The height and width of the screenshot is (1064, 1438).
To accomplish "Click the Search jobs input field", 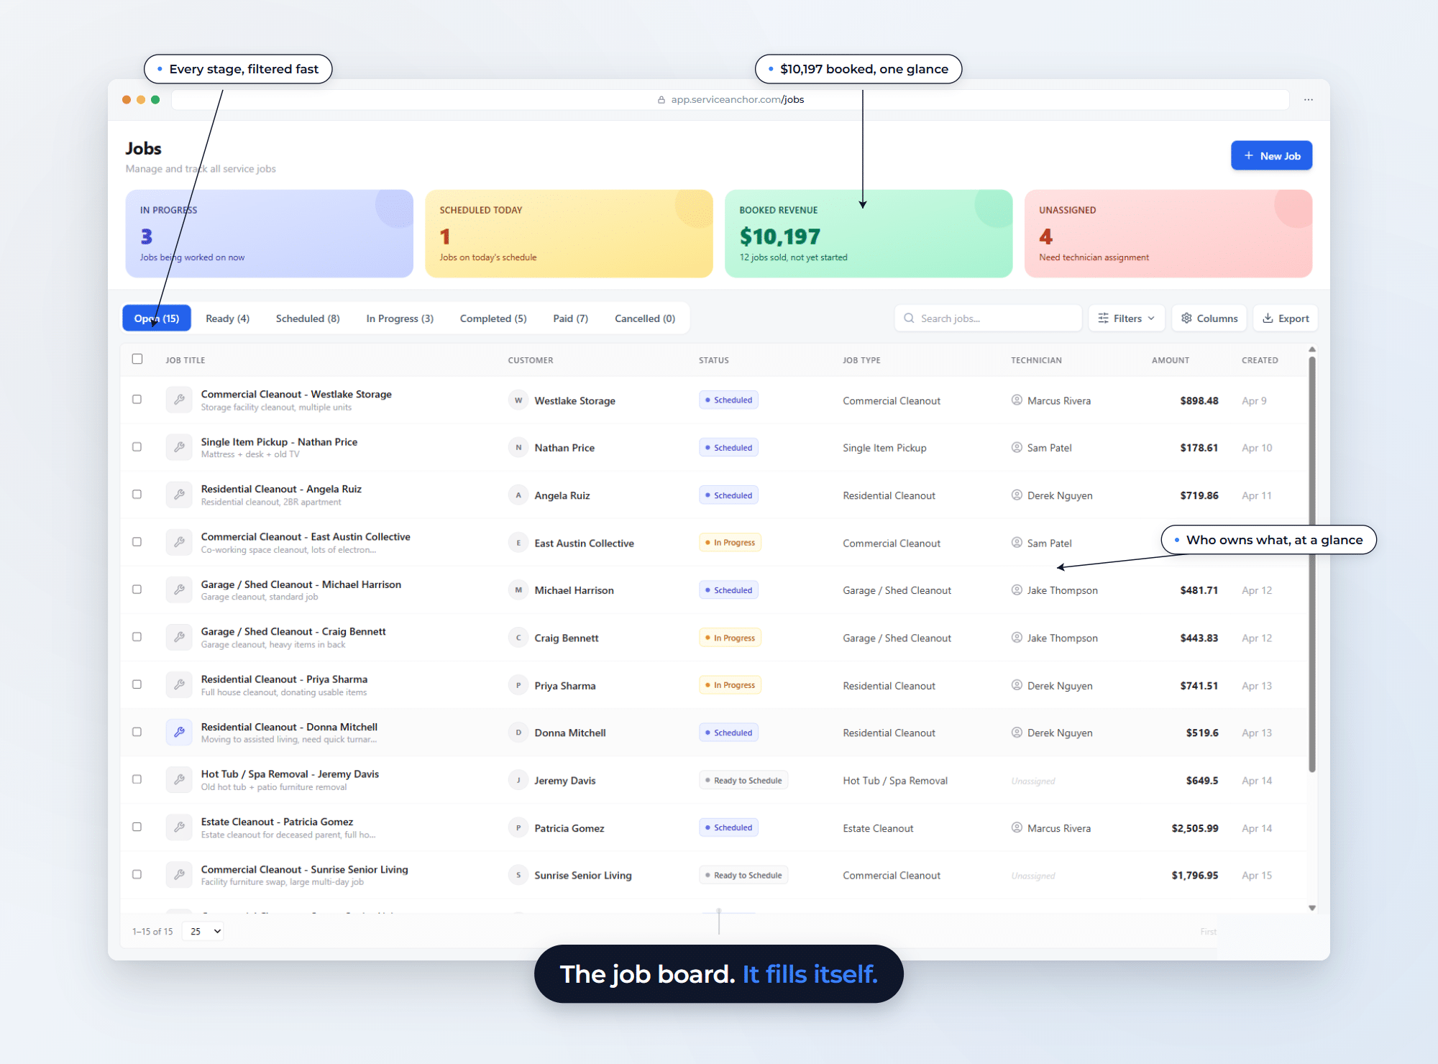I will click(988, 318).
